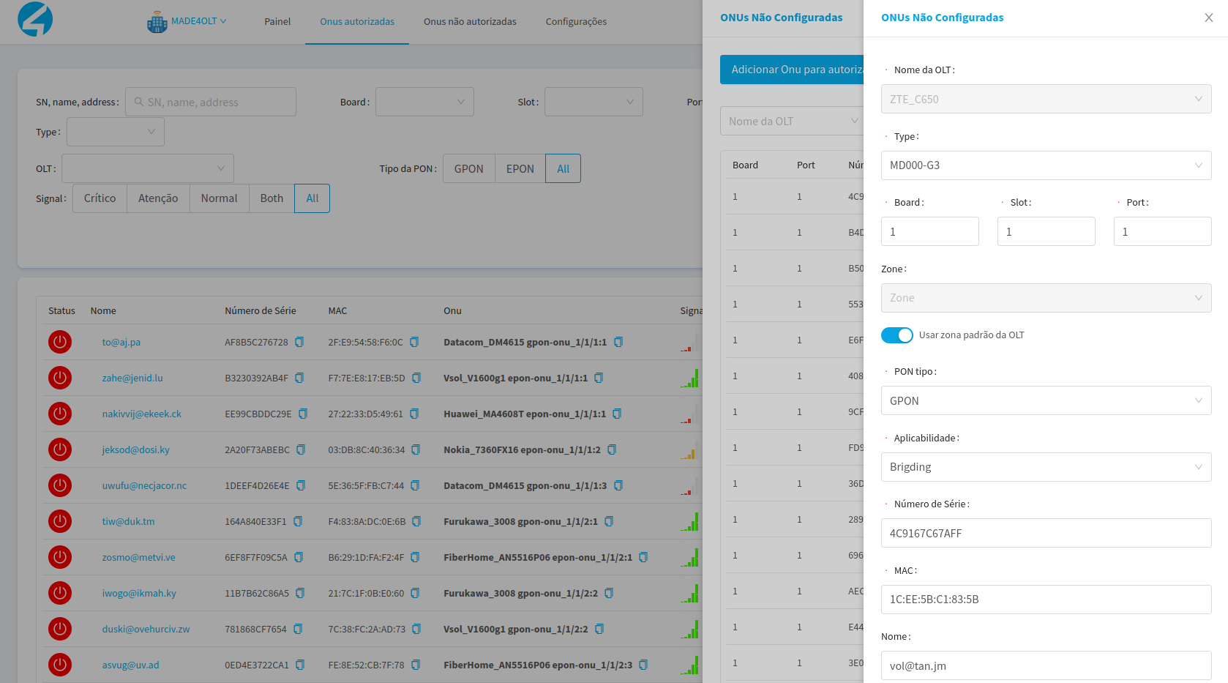Copy serial number AF8B5C276728

[299, 342]
